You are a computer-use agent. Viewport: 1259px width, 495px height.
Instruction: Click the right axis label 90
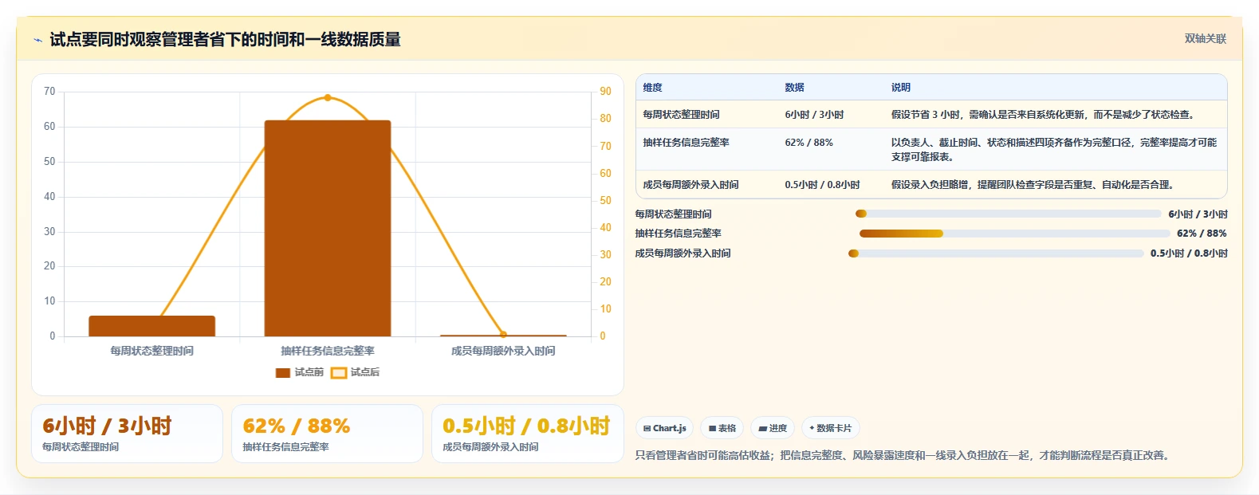click(x=606, y=92)
